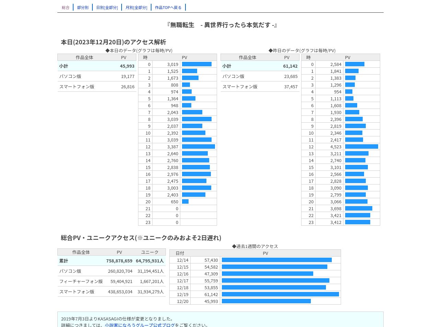
Task: Select today's subtotal value 45,993
Action: coord(127,66)
